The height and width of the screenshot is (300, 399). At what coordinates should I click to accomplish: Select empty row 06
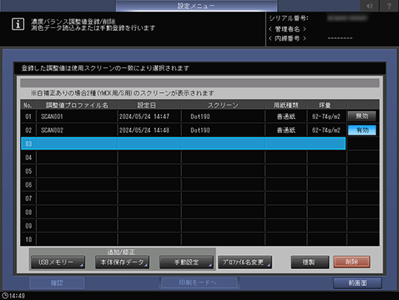click(183, 185)
